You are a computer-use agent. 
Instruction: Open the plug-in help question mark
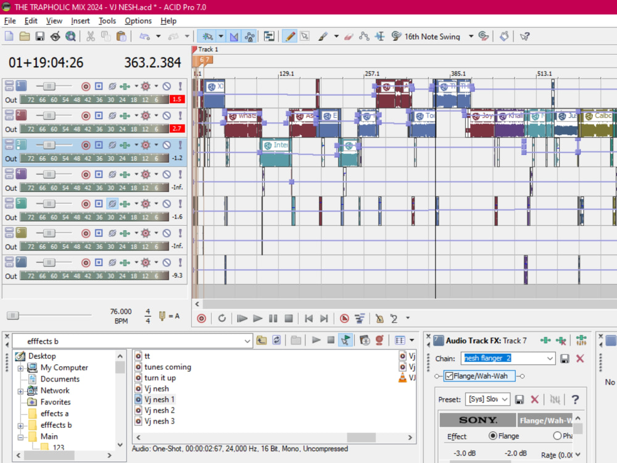[x=575, y=399]
